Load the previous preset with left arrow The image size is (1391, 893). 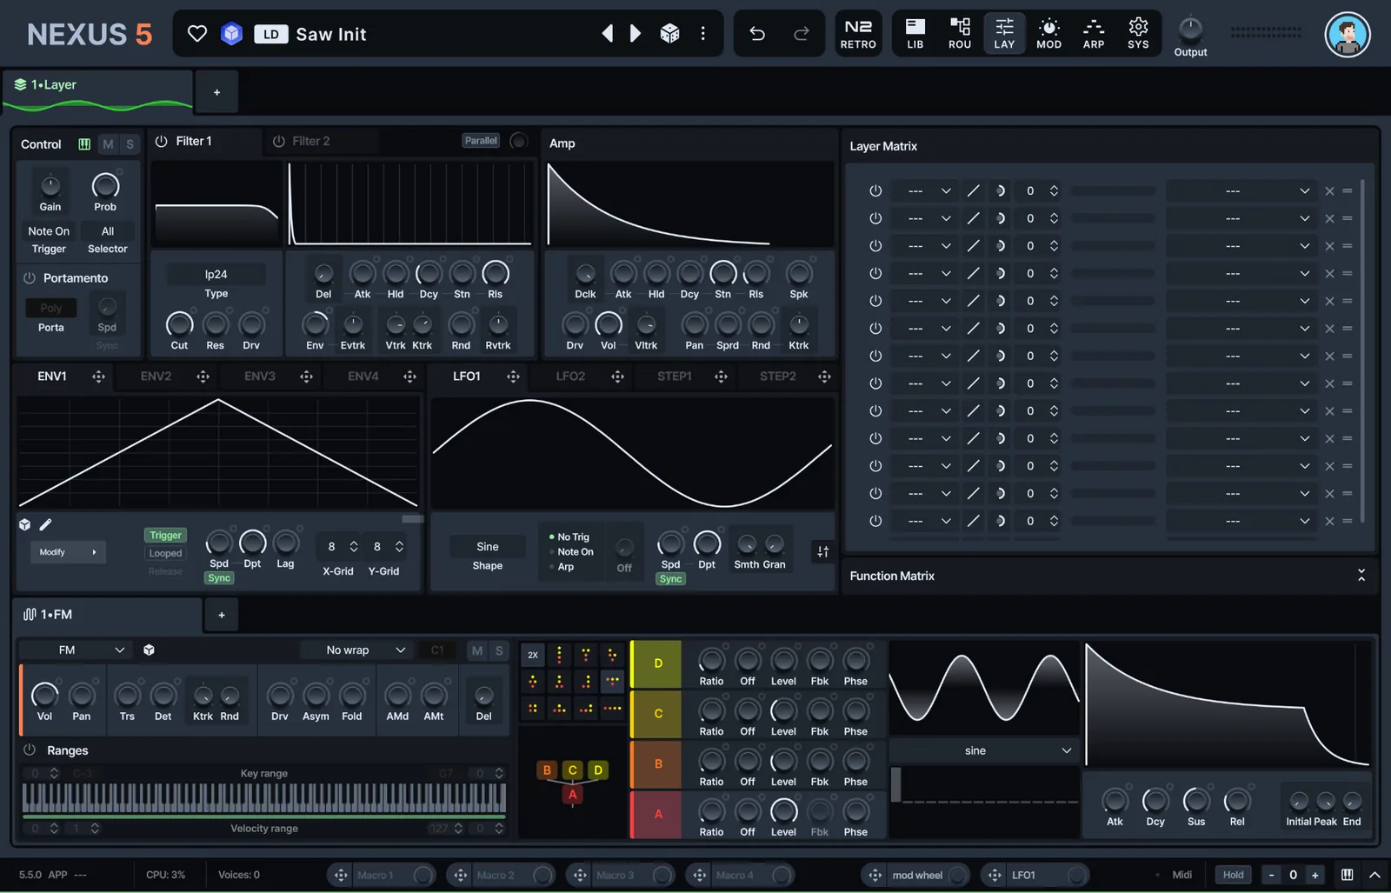tap(608, 34)
